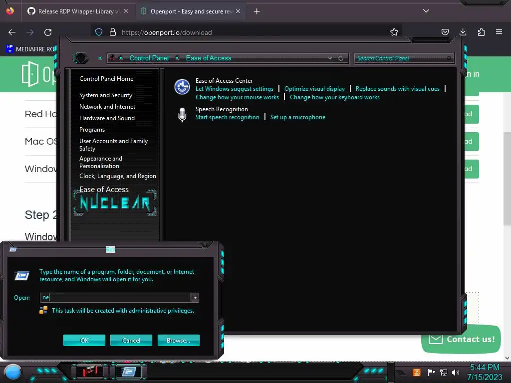Open Firefox downloads panel
Viewport: 511px width, 383px height.
(x=463, y=32)
